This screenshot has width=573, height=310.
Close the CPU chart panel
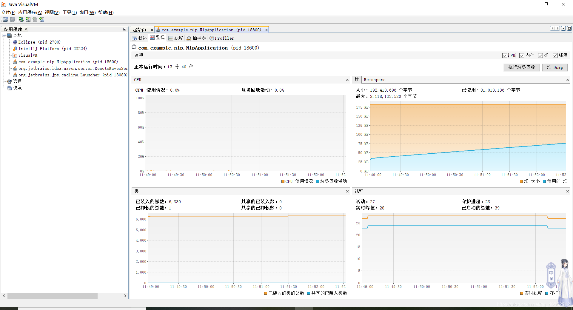click(x=347, y=80)
